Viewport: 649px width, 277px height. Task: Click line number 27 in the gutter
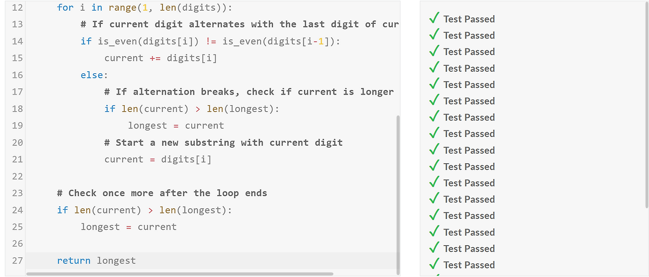[17, 260]
